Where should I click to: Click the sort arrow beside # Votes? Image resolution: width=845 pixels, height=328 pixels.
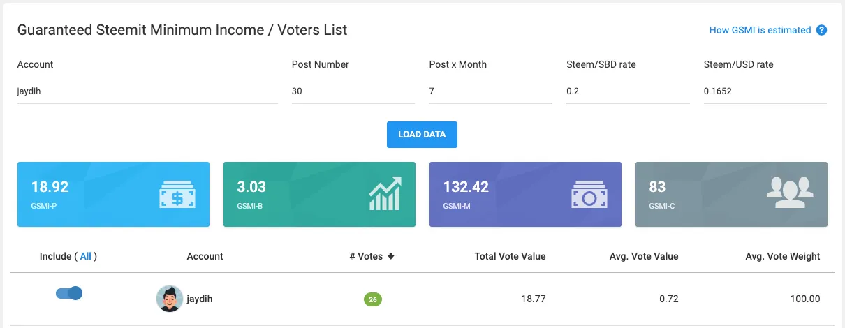(x=391, y=256)
